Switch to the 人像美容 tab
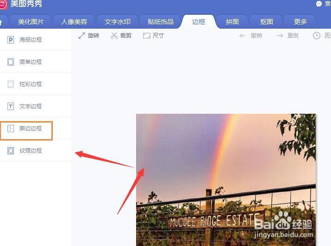 74,22
